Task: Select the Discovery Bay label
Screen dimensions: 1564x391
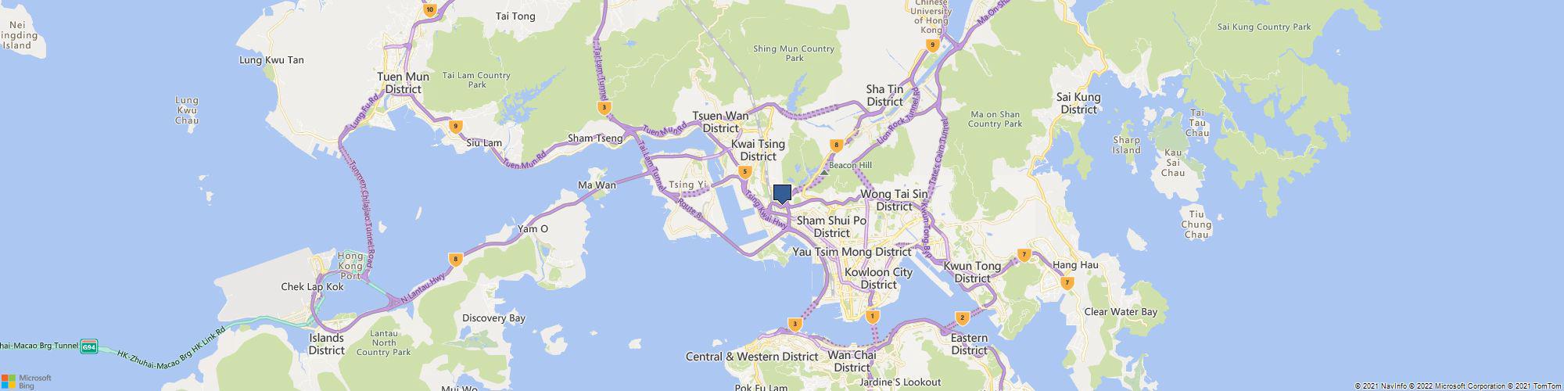Action: click(x=493, y=318)
